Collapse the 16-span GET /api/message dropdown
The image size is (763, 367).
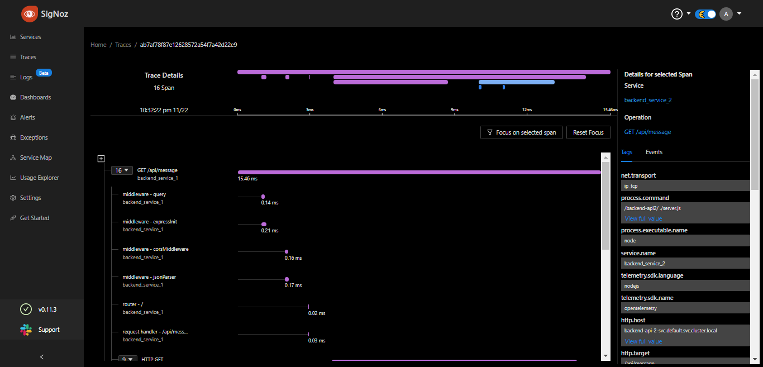(x=121, y=170)
